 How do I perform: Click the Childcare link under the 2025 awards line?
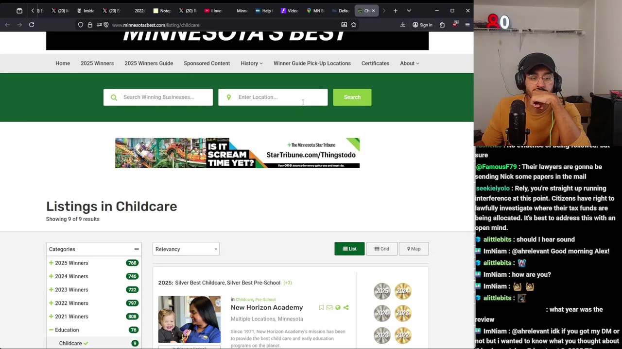coord(244,300)
